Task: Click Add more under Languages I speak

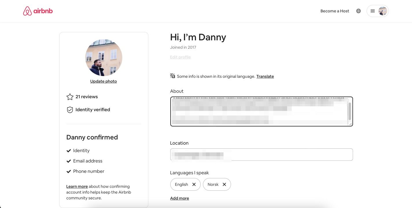Action: (179, 198)
